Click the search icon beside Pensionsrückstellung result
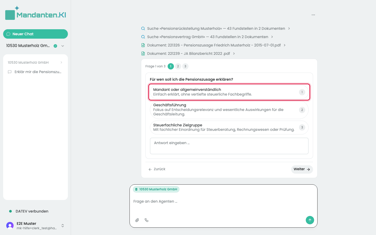The width and height of the screenshot is (376, 235). pyautogui.click(x=143, y=28)
